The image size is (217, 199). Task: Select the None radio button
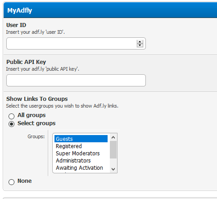coord(11,182)
